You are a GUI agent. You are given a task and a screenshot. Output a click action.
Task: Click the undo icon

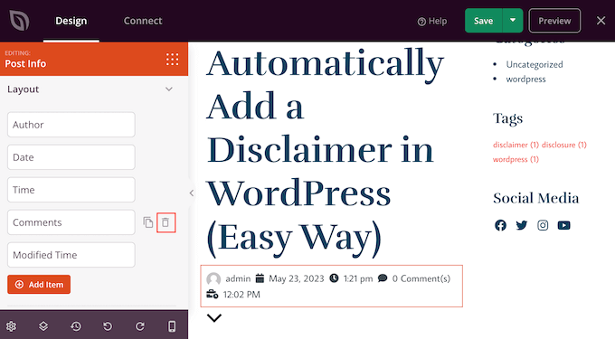tap(108, 326)
